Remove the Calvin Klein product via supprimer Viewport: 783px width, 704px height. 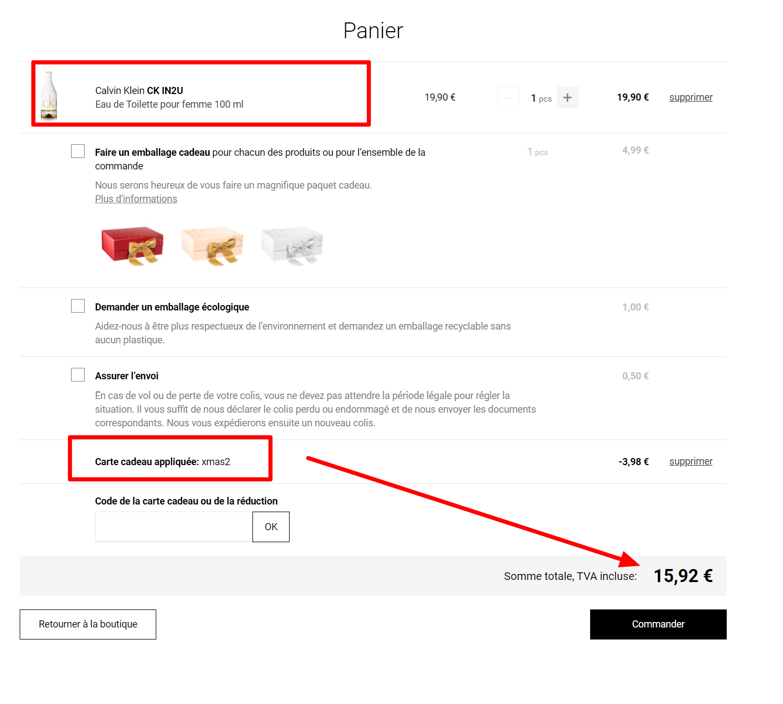(x=691, y=97)
